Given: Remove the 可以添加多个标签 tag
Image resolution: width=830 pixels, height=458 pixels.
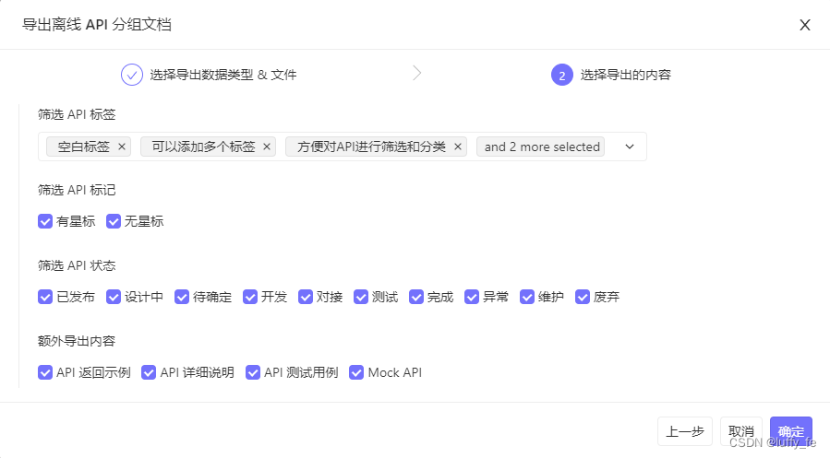Looking at the screenshot, I should click(x=267, y=147).
